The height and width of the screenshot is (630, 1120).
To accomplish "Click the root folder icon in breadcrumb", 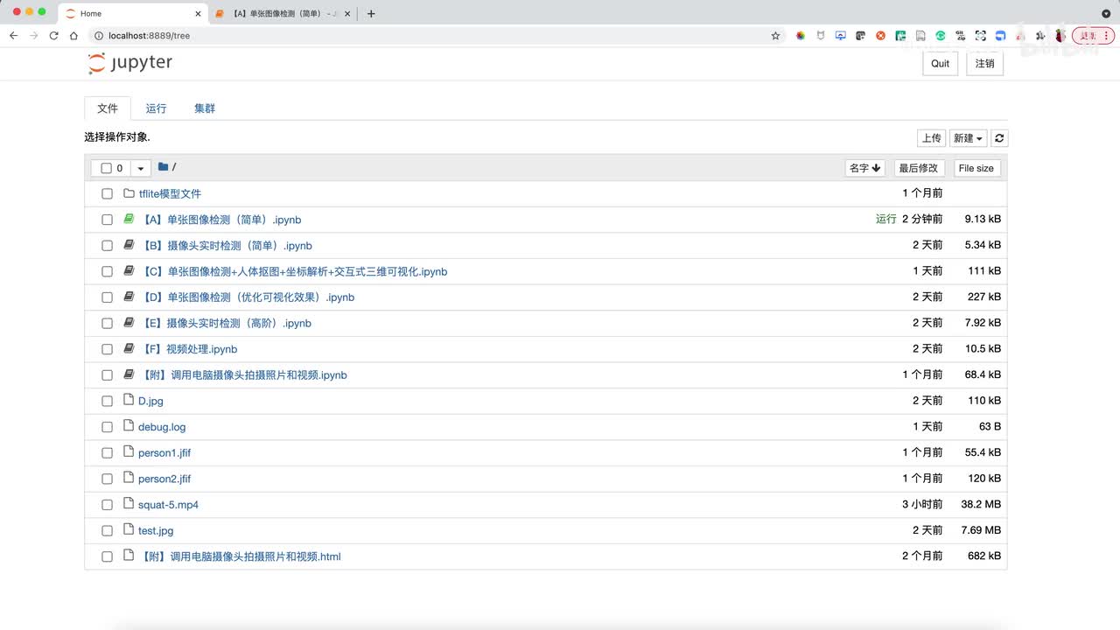I will (x=164, y=167).
